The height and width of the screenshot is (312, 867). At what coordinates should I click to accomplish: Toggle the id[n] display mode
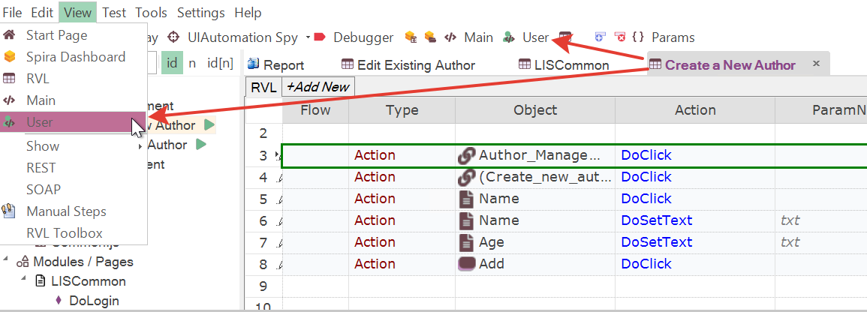(x=219, y=63)
